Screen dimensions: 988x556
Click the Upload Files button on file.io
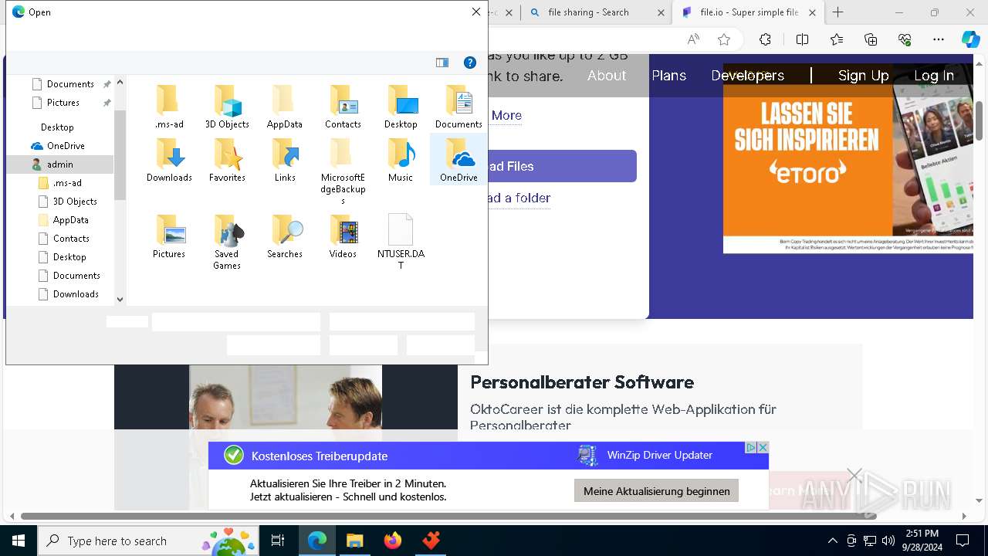[x=562, y=166]
